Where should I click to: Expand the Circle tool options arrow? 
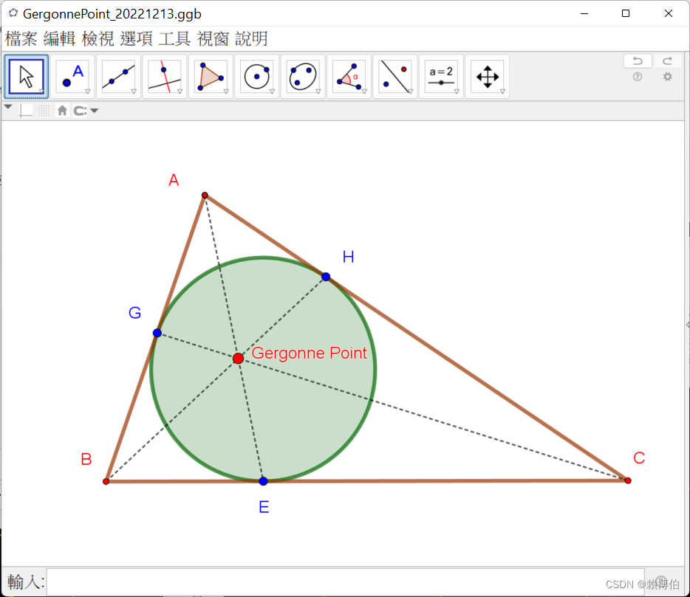tap(272, 91)
